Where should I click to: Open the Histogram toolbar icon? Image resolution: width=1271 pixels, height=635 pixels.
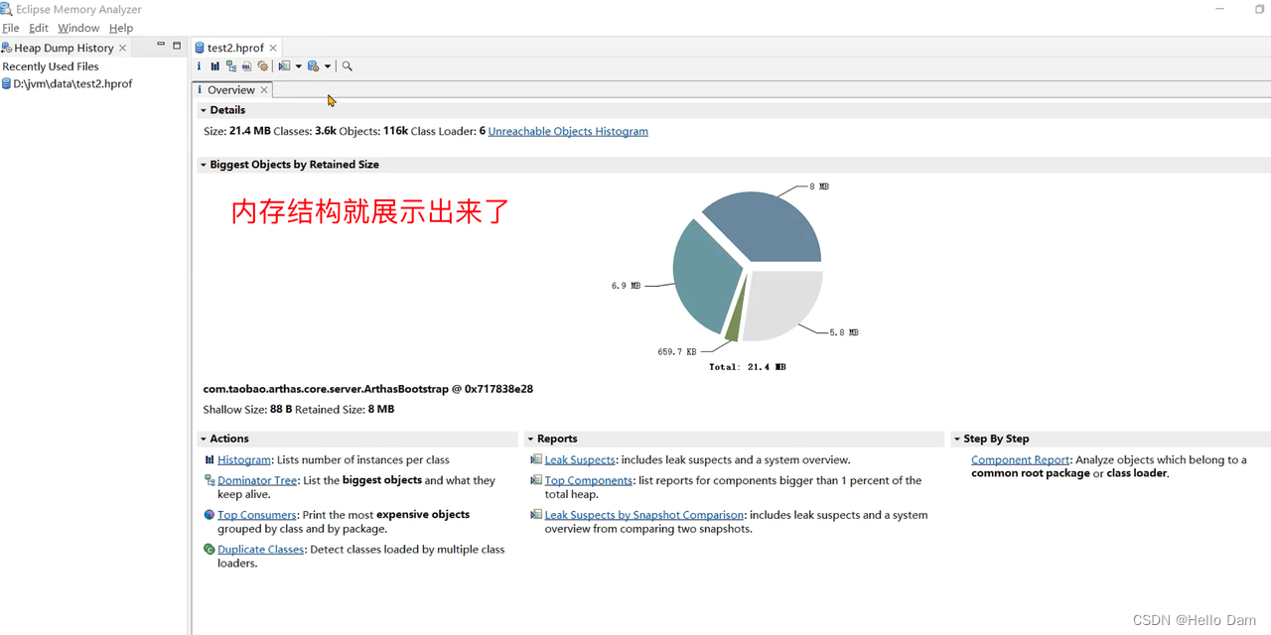(x=214, y=66)
